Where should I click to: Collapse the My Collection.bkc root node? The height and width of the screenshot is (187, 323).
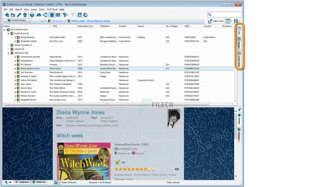click(x=5, y=30)
